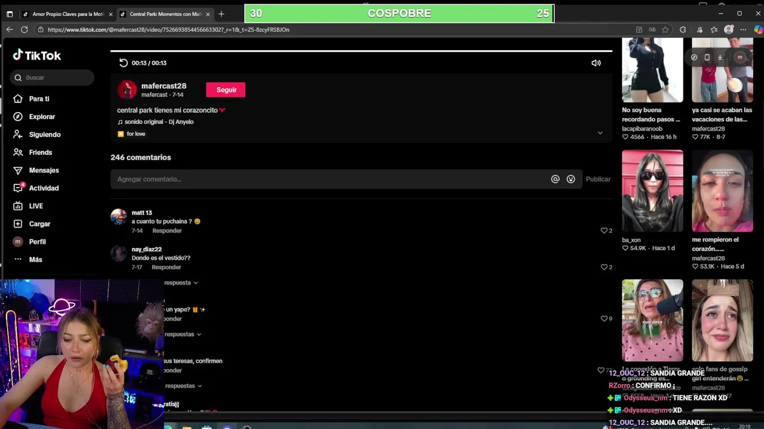This screenshot has width=764, height=429.
Task: Open the Para ti feed
Action: [x=39, y=99]
